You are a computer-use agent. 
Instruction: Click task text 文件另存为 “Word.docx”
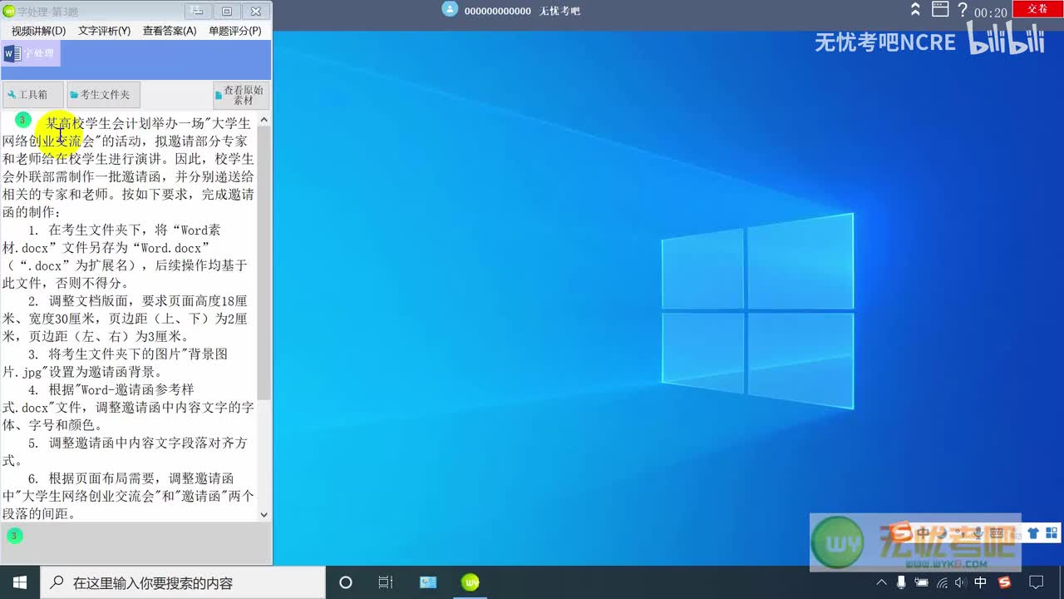pyautogui.click(x=137, y=248)
